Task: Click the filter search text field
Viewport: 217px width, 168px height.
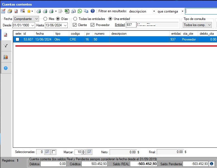Action: [x=201, y=11]
